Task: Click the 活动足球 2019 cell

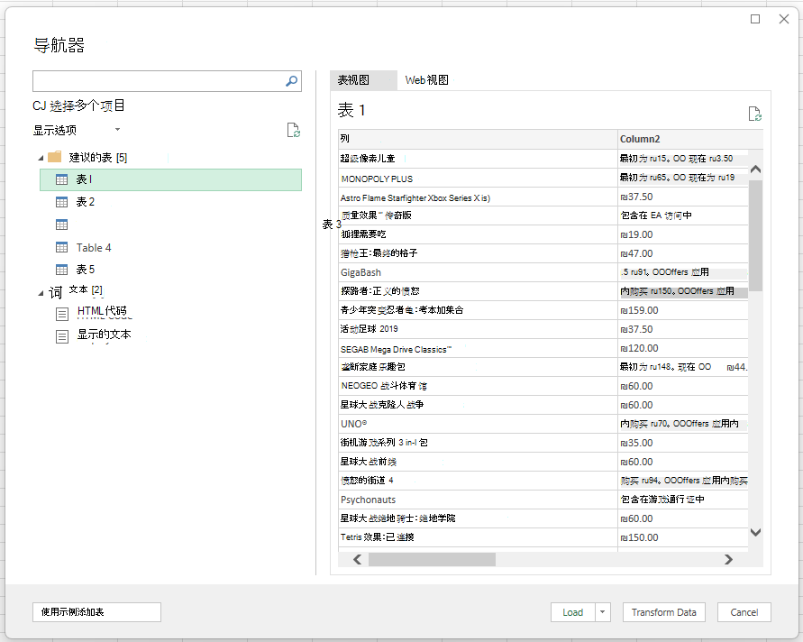Action: tap(478, 329)
